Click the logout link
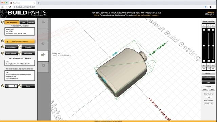Viewport: 217px width, 122px height. click(212, 16)
